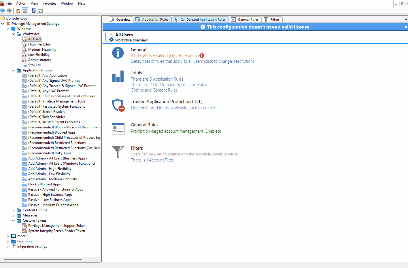This screenshot has height=268, width=408.
Task: Select Passive - High Business Apps group
Action: [50, 195]
